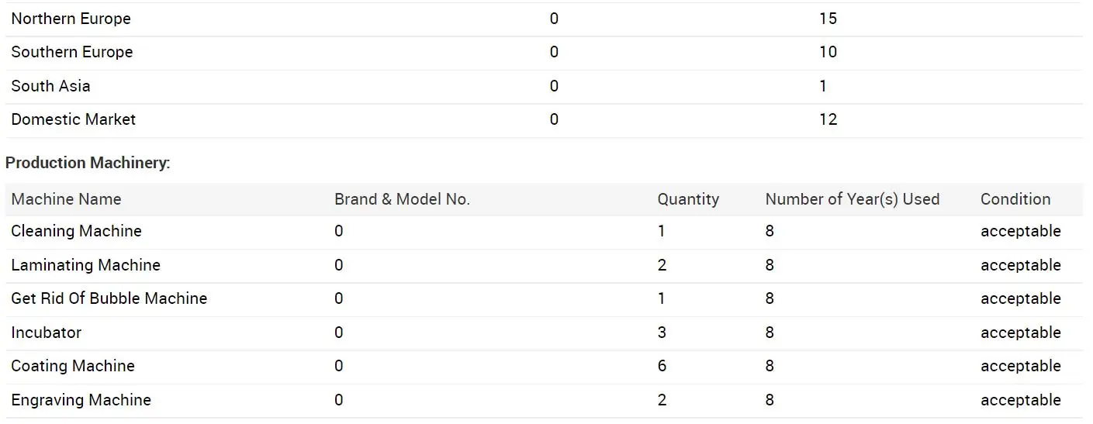This screenshot has width=1093, height=424.
Task: Click the Coating Machine entry
Action: click(x=73, y=366)
